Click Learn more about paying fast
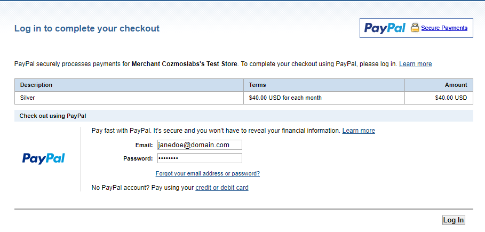Viewport: 485px width, 232px height. (359, 131)
